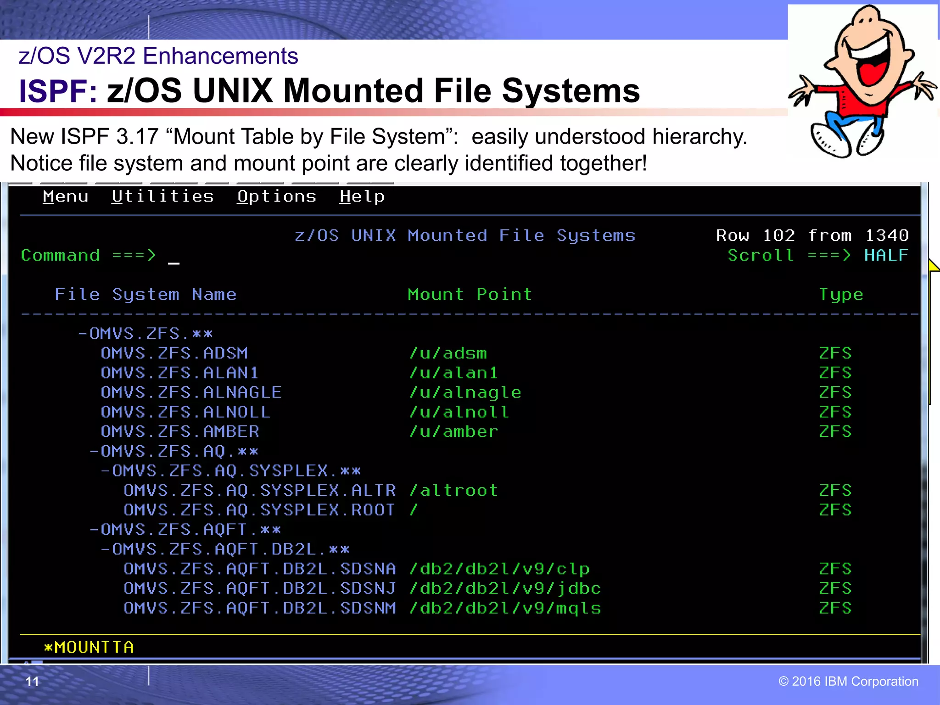Click mount point /db2/db2l/v9/clp
Viewport: 940px width, 705px height.
pos(499,570)
